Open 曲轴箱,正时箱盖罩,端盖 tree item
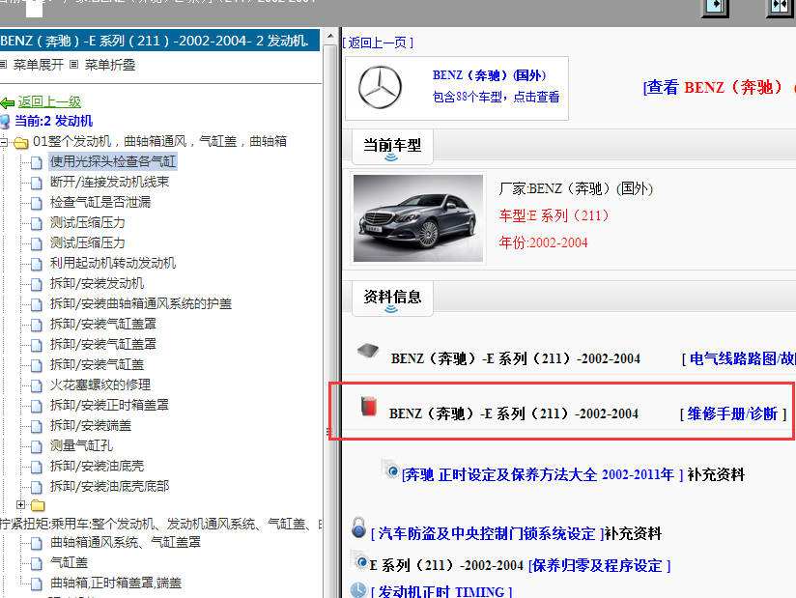Screen dimensions: 796x598 [x=116, y=584]
